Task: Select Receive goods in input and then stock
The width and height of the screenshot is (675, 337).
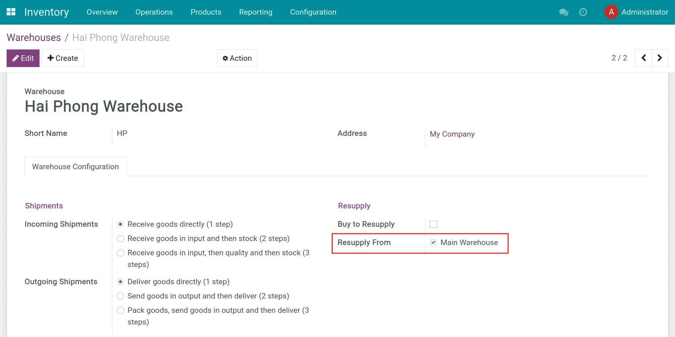Action: pyautogui.click(x=120, y=238)
